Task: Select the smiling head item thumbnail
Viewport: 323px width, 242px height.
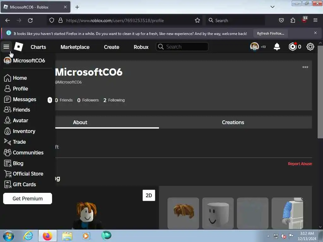Action: tap(218, 213)
